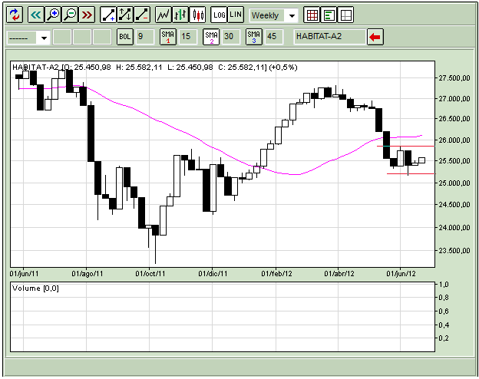
Task: Toggle the green list legend icon
Action: coord(329,15)
